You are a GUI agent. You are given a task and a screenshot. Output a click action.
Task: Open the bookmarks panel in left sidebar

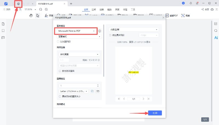[x=3, y=31]
